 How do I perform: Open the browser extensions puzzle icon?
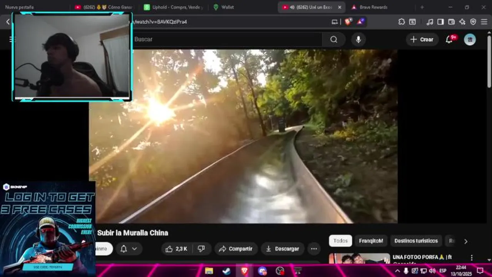point(402,22)
